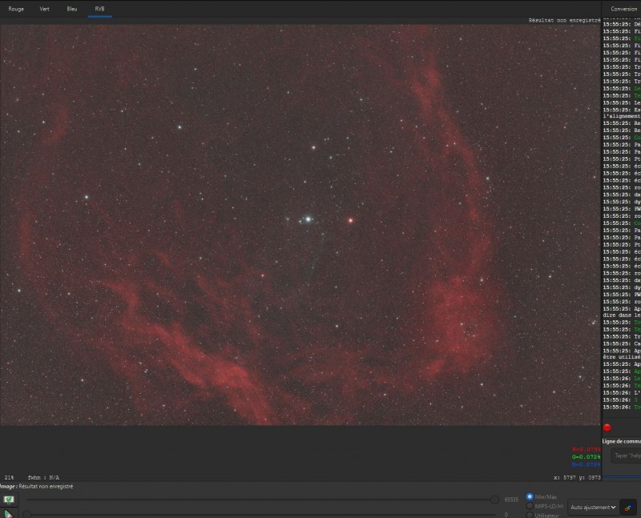Click the red R=0.075% value
Viewport: 641px width, 518px height.
[x=587, y=449]
